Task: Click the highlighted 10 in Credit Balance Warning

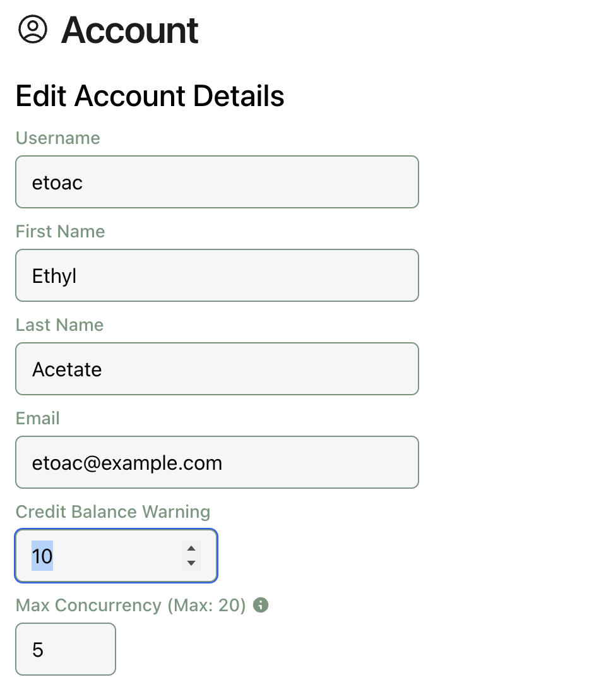Action: click(42, 556)
